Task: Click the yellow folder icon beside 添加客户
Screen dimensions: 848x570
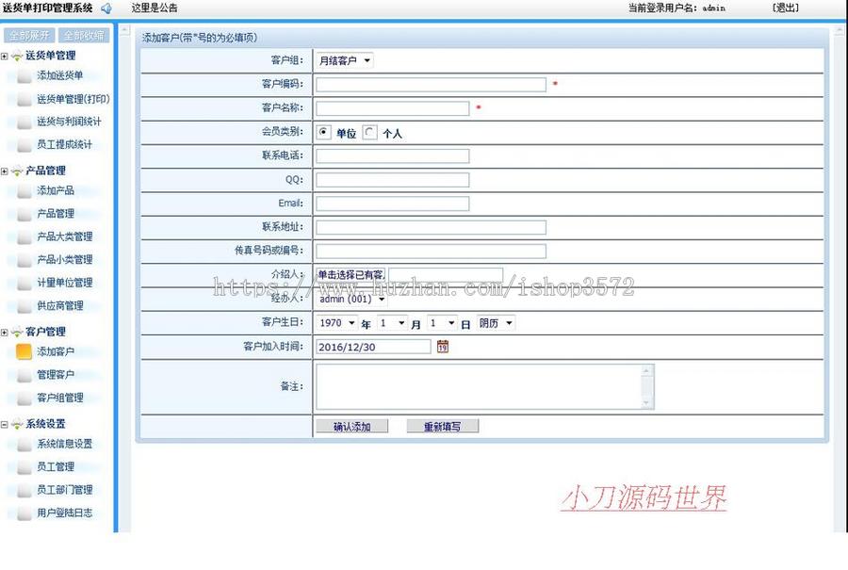Action: pyautogui.click(x=23, y=351)
